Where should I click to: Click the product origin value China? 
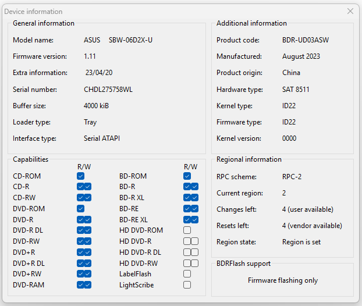(x=291, y=73)
